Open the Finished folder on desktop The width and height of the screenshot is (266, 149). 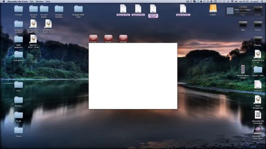(x=18, y=9)
